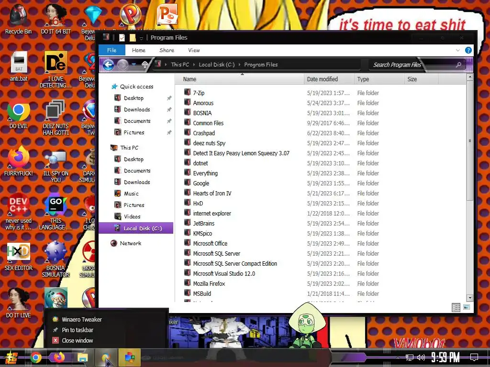Click the New folder quick access toolbar icon
Screen dimensions: 490x367
(x=133, y=38)
